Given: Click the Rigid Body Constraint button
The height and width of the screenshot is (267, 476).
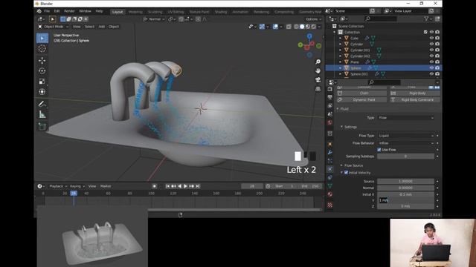Looking at the screenshot, I should pyautogui.click(x=415, y=99).
